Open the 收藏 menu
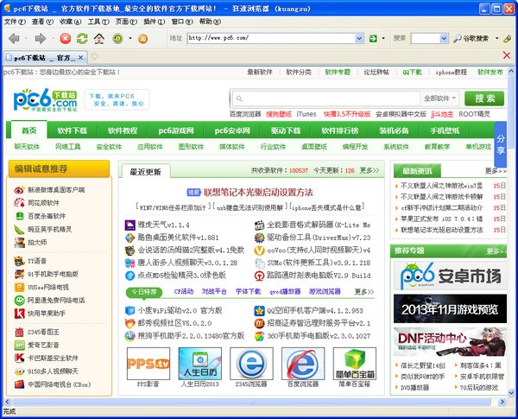Image resolution: width=518 pixels, height=419 pixels. pos(71,22)
